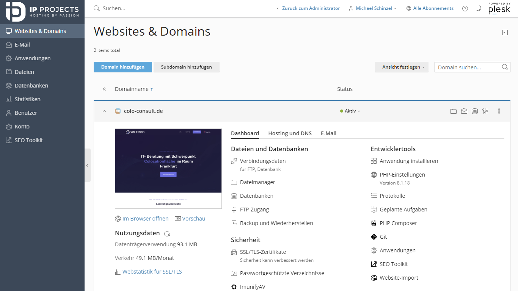
Task: Open Git in Entwicklertools
Action: coord(383,236)
